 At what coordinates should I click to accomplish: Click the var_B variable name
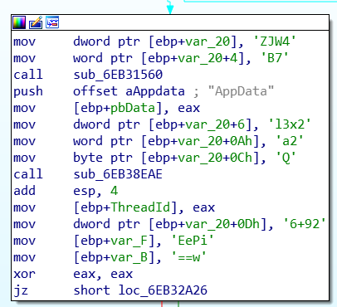(x=129, y=257)
